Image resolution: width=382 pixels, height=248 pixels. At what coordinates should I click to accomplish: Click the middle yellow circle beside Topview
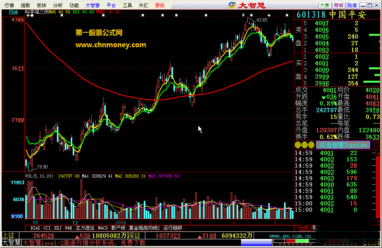coord(305,145)
